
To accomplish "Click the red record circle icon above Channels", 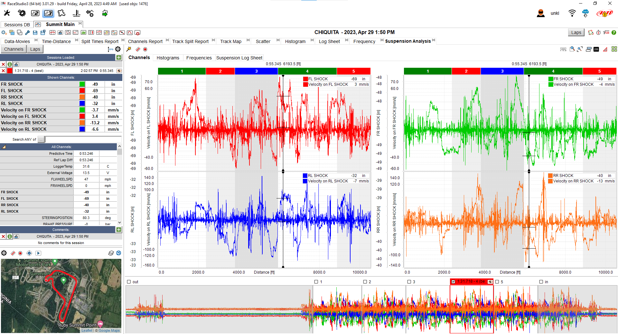I will coord(145,49).
